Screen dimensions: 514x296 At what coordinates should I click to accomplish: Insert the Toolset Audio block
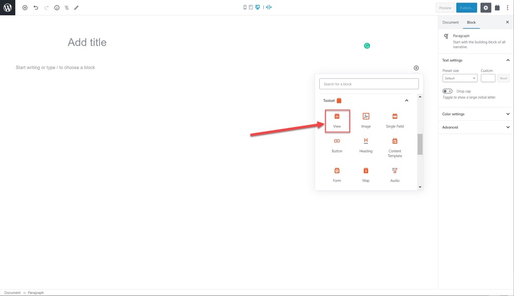pos(395,175)
